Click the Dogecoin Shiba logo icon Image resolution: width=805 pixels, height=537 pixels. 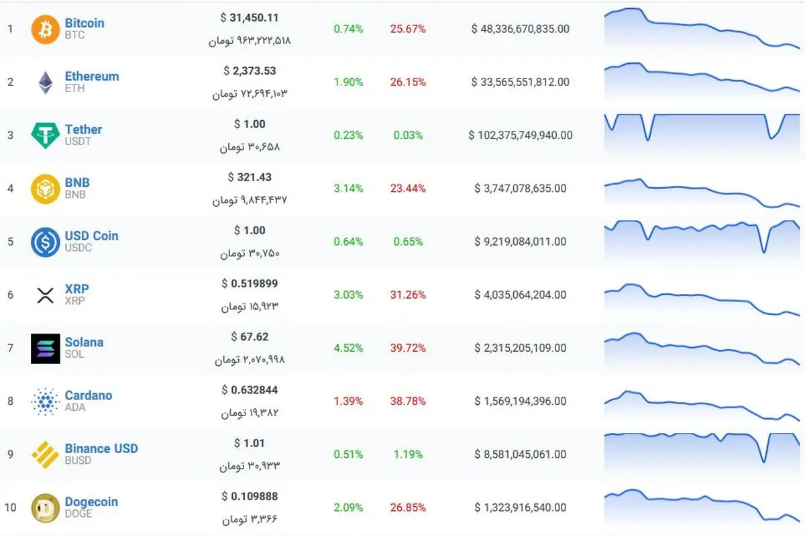pyautogui.click(x=46, y=508)
